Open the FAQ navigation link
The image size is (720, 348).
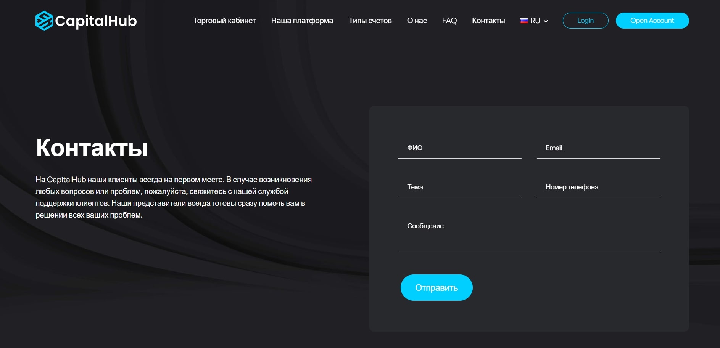coord(449,21)
